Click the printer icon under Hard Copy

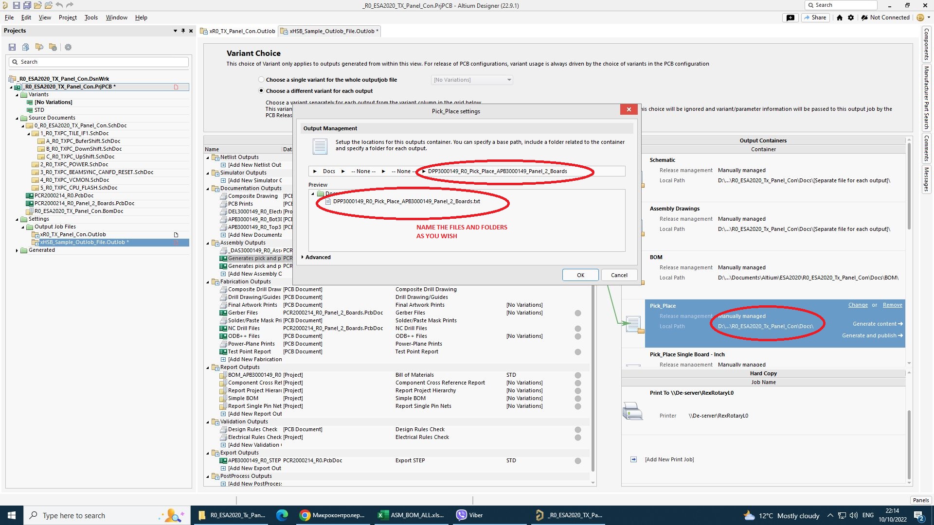tap(632, 411)
